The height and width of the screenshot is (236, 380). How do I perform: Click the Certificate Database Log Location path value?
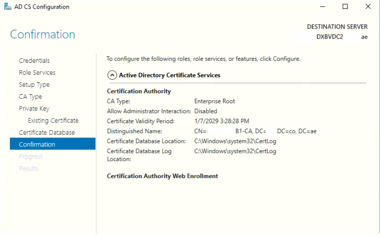(235, 151)
